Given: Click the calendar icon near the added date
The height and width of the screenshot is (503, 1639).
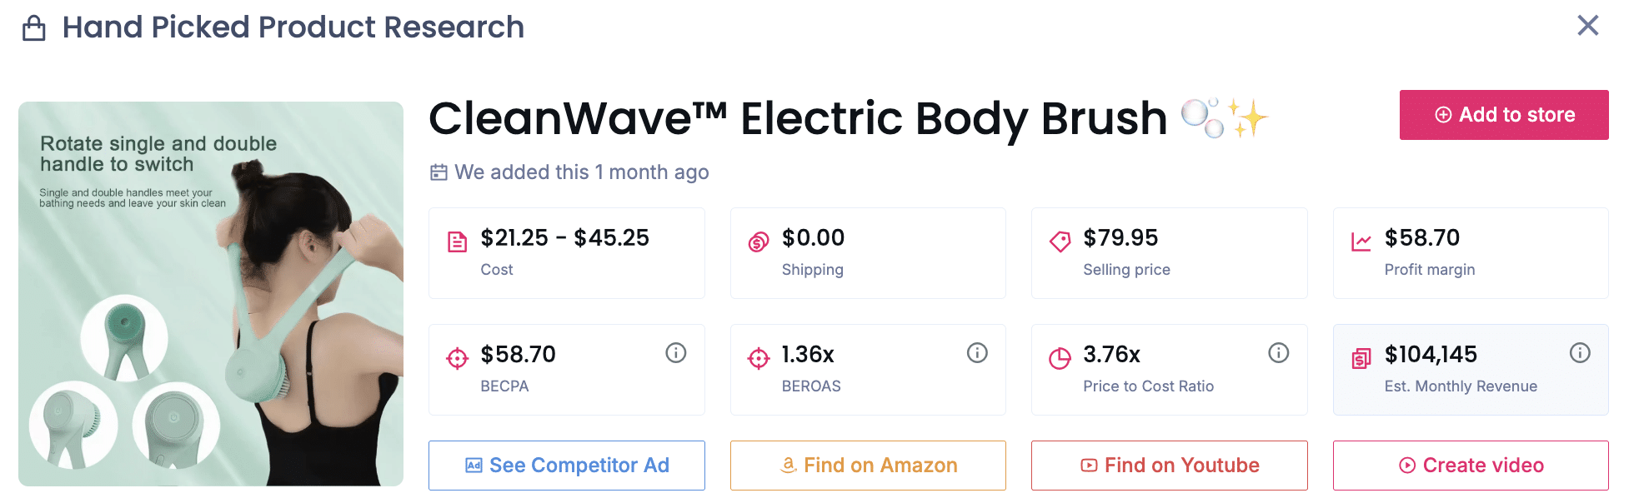Looking at the screenshot, I should (x=439, y=172).
